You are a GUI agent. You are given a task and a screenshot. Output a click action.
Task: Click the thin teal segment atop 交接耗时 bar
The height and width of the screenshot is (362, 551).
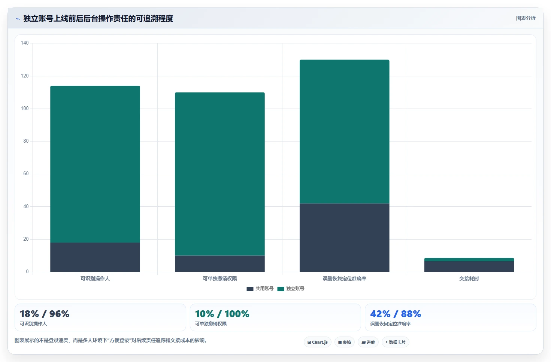[x=469, y=259]
